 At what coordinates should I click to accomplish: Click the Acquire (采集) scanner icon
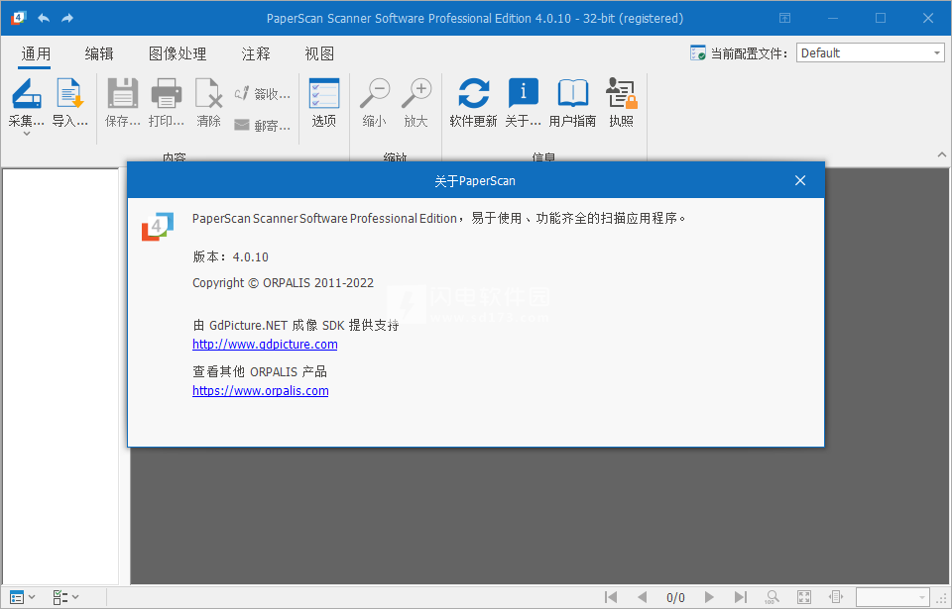[x=26, y=94]
